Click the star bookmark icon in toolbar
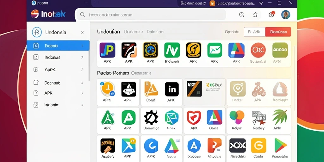 click(x=255, y=15)
